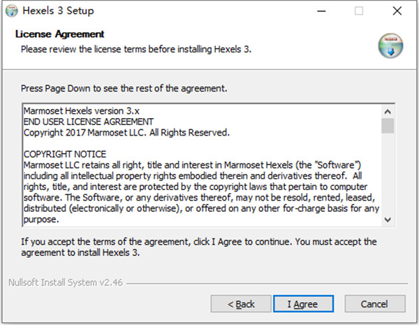Cancel the Hexels 3 installation
419x325 pixels.
375,304
